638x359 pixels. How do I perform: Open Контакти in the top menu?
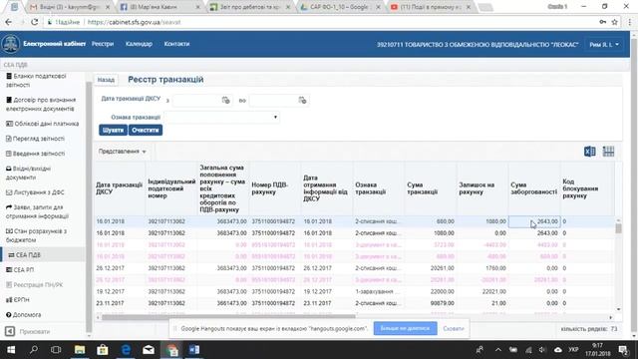pos(176,44)
